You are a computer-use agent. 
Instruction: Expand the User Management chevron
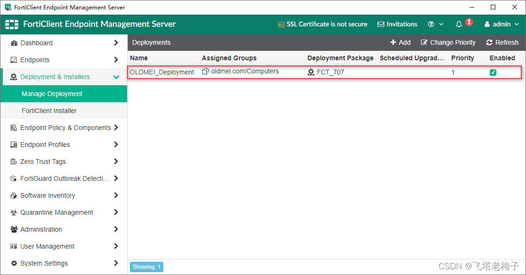point(116,246)
